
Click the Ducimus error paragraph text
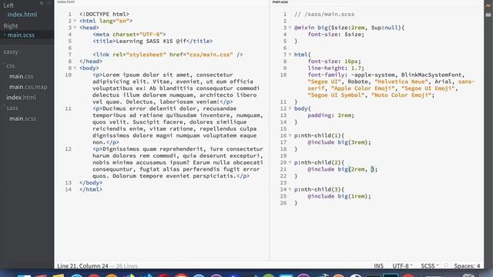(178, 125)
